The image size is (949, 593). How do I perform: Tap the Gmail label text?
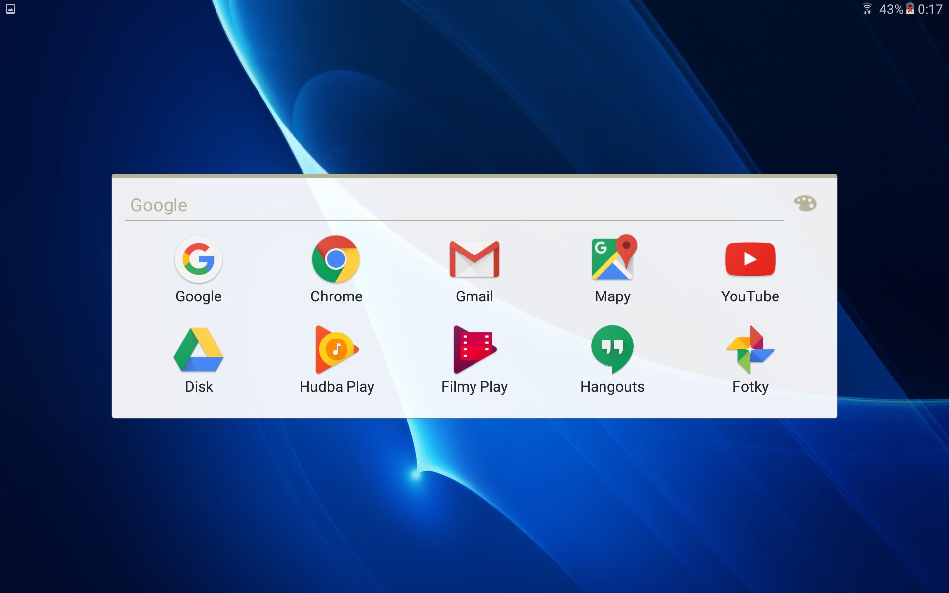474,296
